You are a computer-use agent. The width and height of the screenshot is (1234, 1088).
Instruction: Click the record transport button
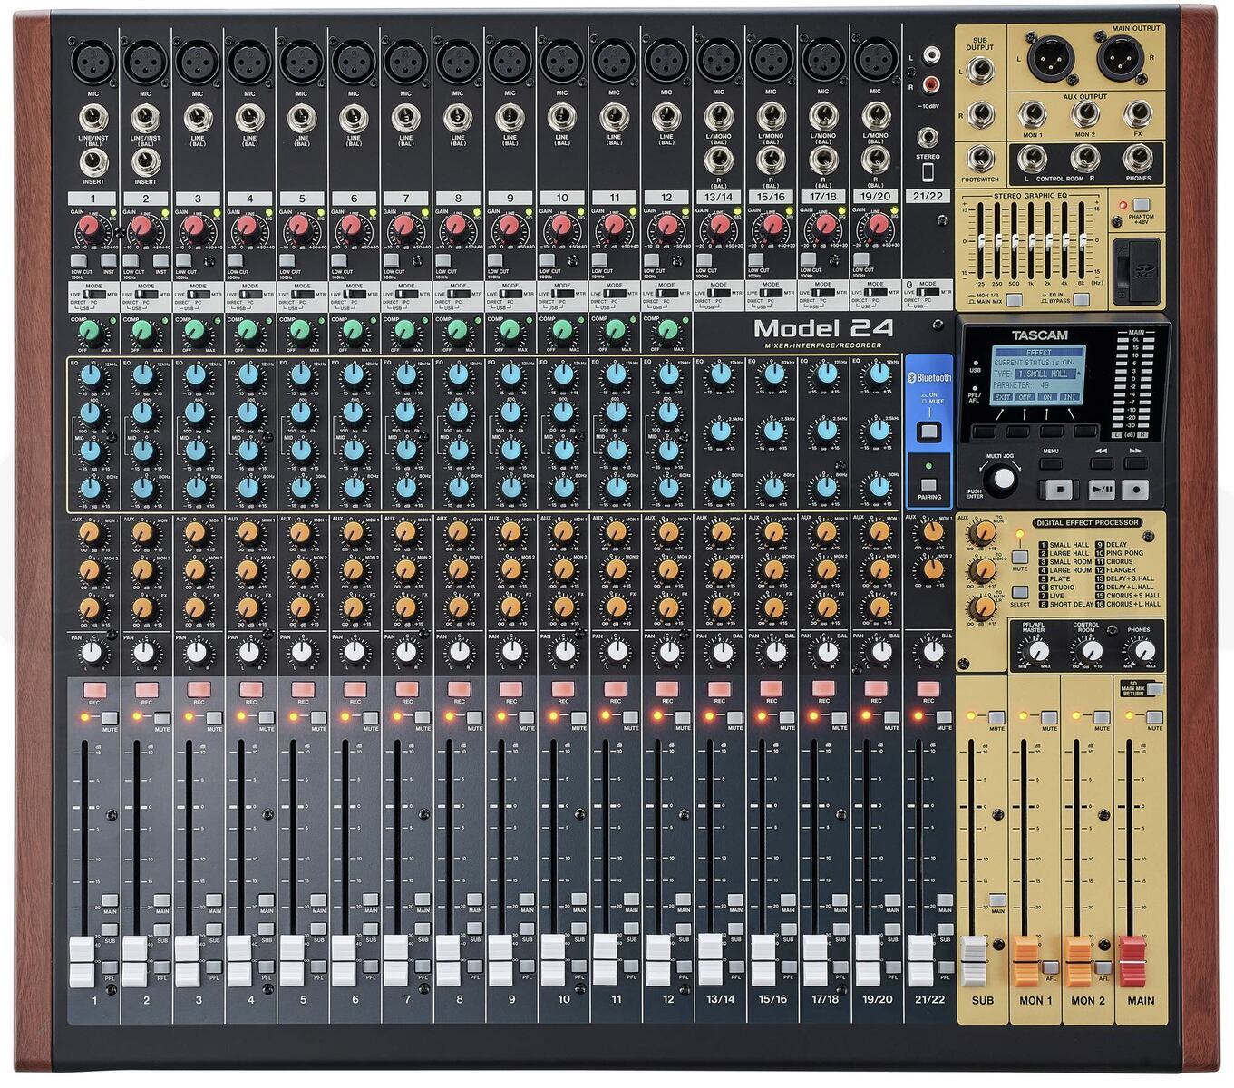(x=1135, y=489)
